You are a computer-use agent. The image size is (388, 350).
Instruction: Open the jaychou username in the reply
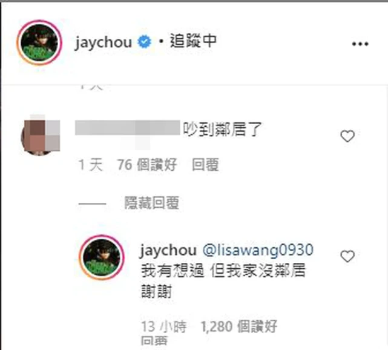[168, 250]
